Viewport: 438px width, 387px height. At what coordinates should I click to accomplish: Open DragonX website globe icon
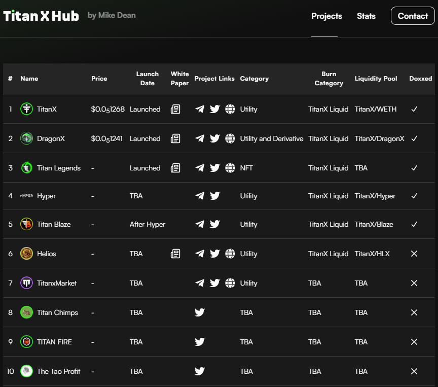pyautogui.click(x=230, y=138)
